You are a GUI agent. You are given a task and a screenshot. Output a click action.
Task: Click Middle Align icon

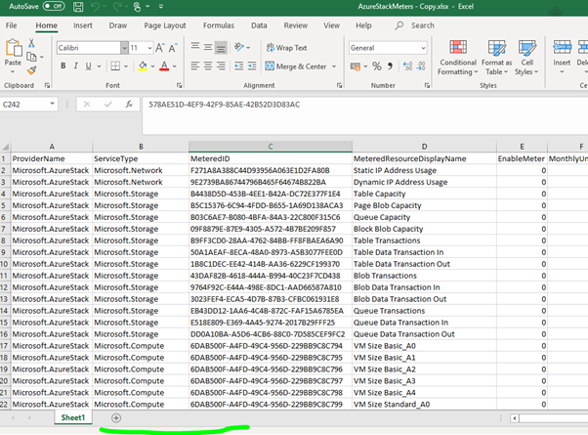(208, 47)
